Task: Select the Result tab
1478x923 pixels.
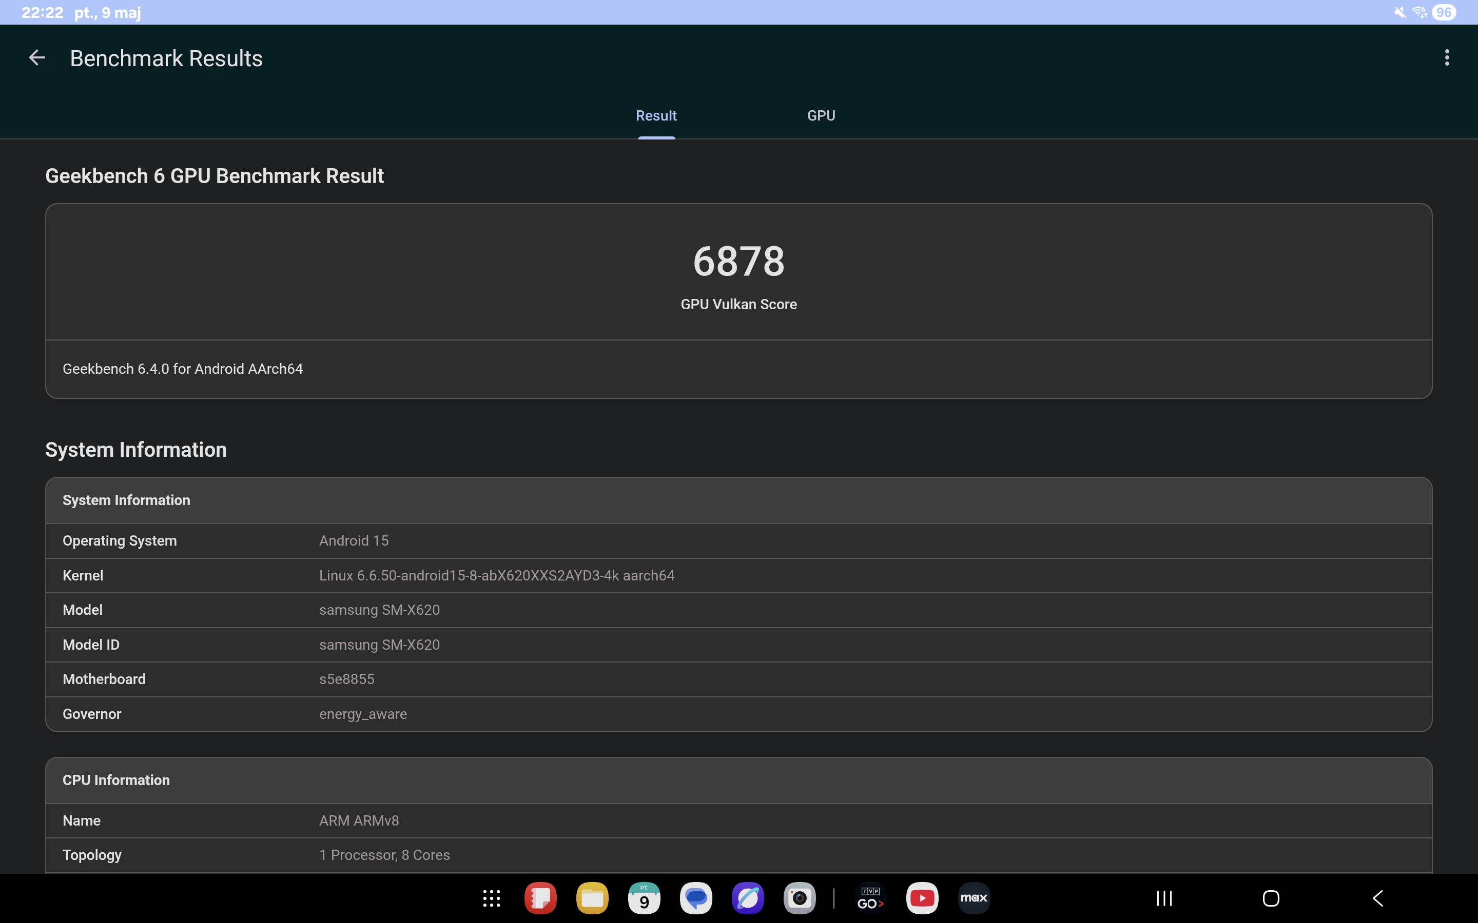Action: coord(656,115)
